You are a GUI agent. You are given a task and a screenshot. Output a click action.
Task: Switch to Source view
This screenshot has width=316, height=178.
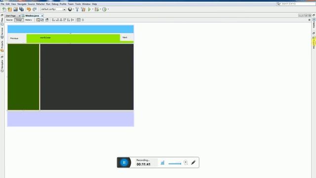tap(9, 20)
